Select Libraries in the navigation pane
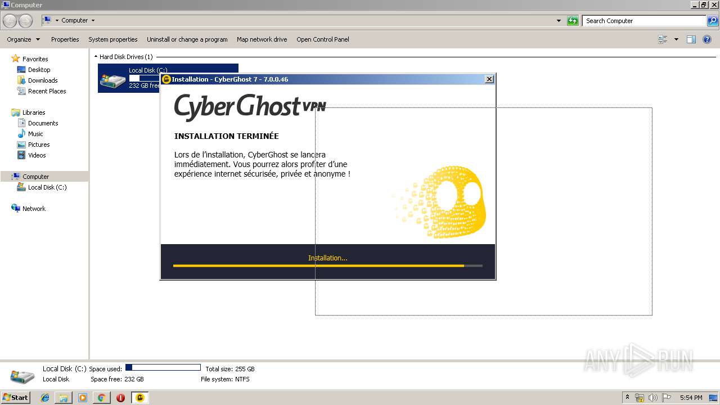Image resolution: width=720 pixels, height=405 pixels. (34, 112)
